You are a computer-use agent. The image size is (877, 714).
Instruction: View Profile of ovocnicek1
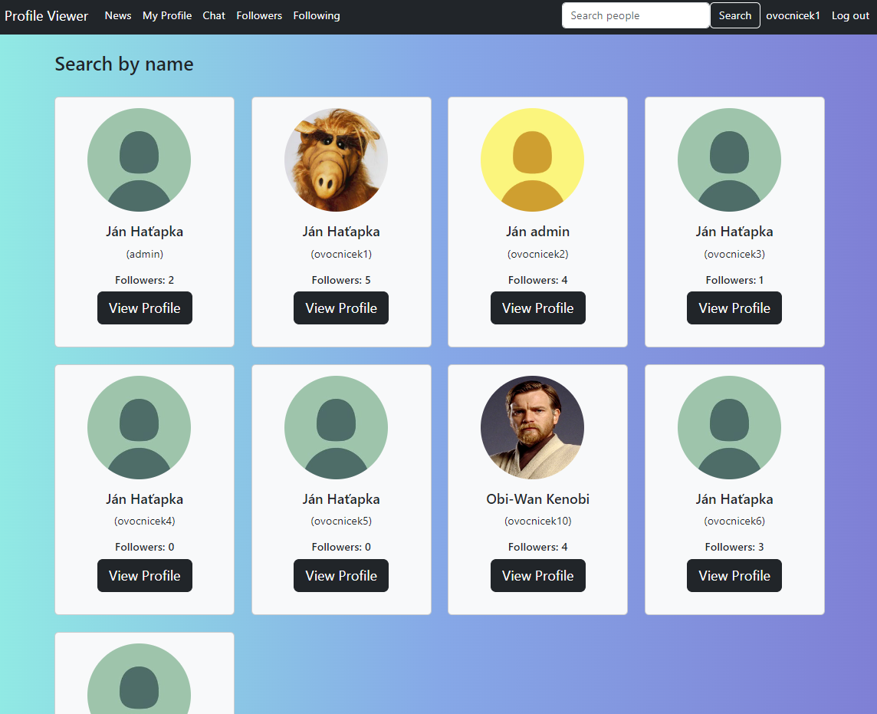(x=341, y=308)
